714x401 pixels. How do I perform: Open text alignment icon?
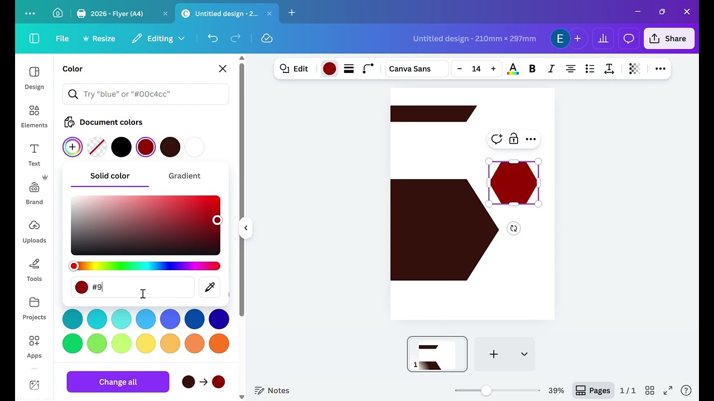[x=571, y=69]
